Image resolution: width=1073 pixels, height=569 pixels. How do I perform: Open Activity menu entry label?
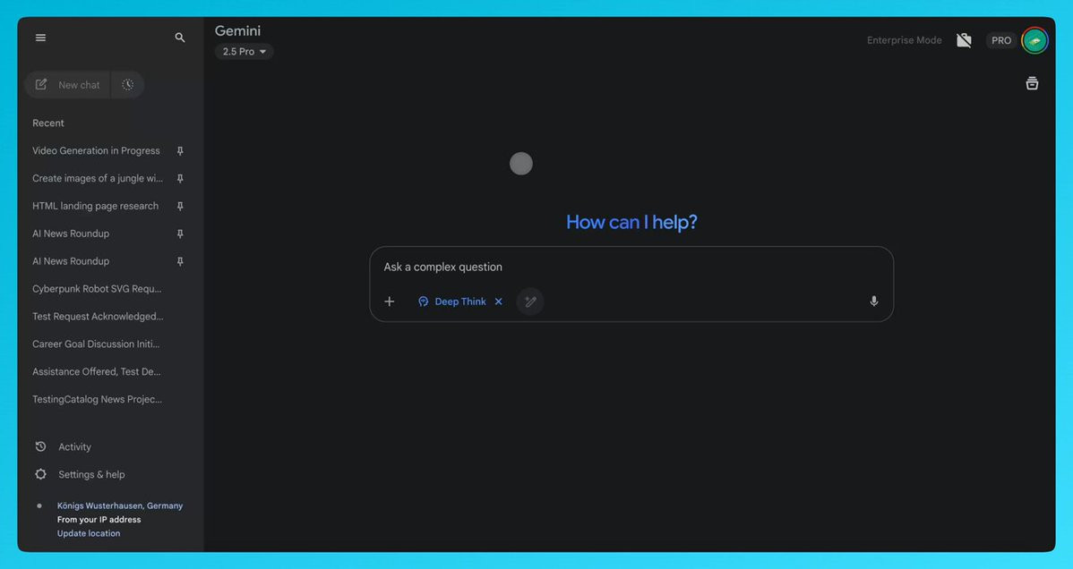[x=74, y=446]
